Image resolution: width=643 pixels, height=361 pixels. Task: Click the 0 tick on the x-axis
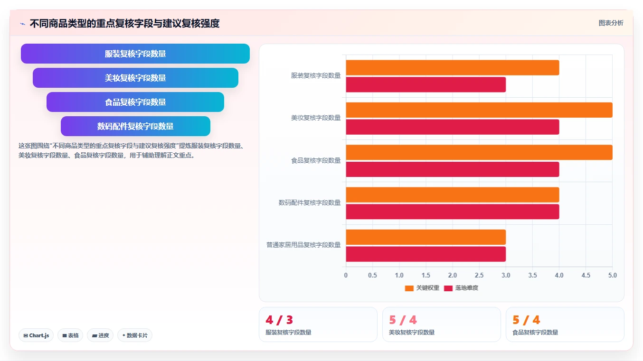tap(346, 275)
